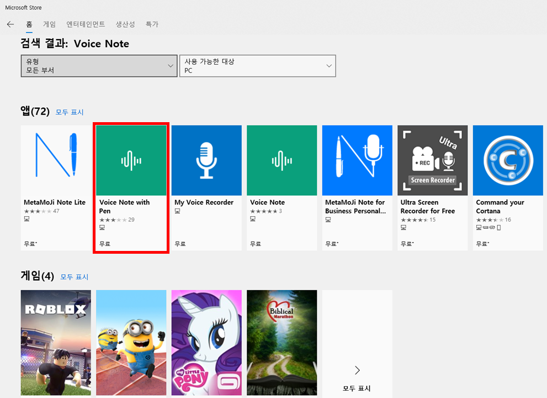Expand the 유형 category dropdown
The image size is (547, 398).
click(99, 66)
